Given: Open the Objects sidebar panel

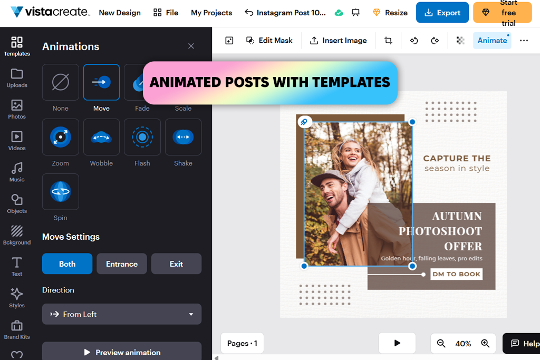Looking at the screenshot, I should pyautogui.click(x=16, y=204).
